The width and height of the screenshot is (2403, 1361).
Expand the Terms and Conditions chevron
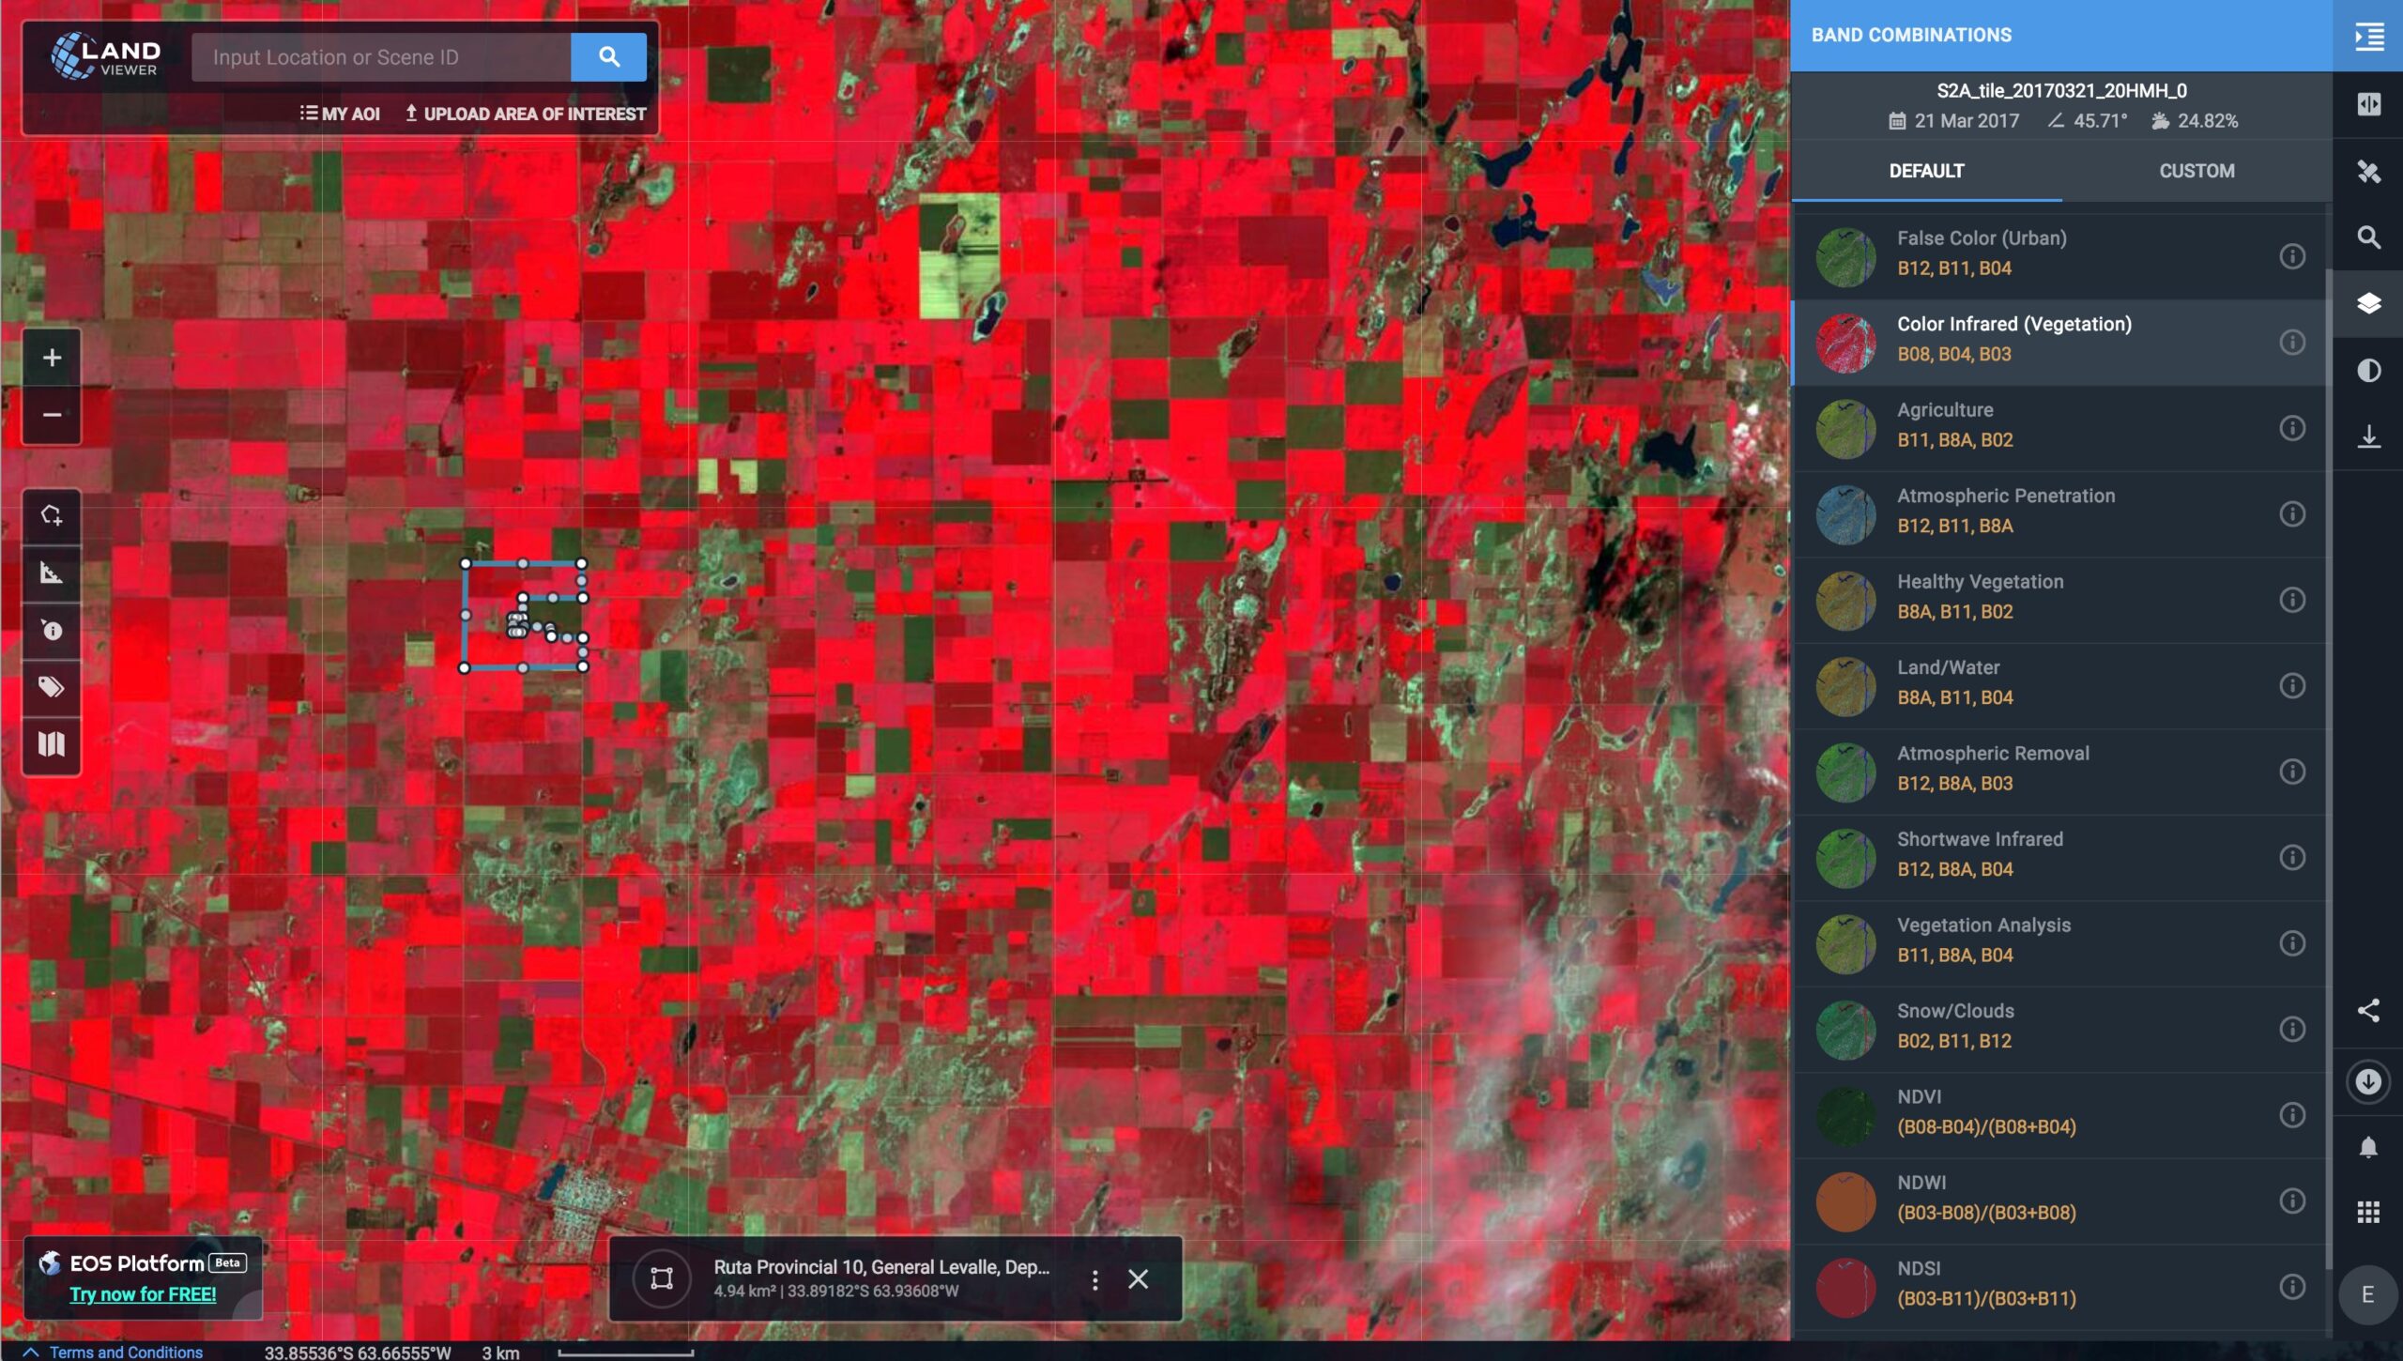pyautogui.click(x=30, y=1352)
